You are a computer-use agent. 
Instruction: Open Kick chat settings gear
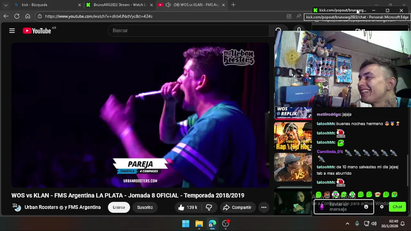382,207
